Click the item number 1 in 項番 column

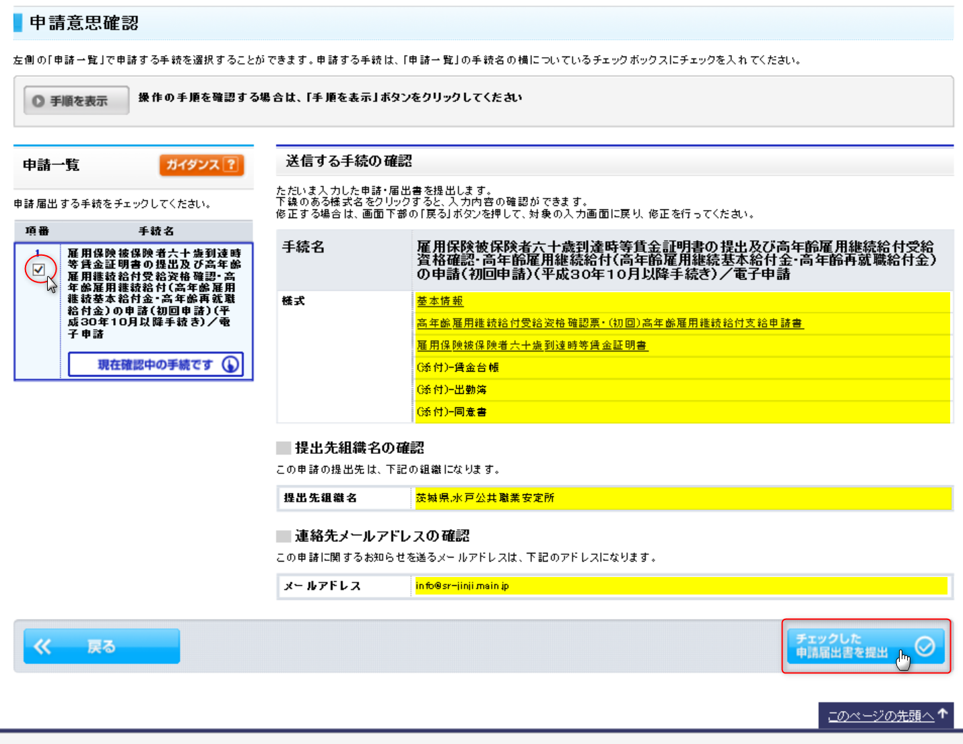38,253
